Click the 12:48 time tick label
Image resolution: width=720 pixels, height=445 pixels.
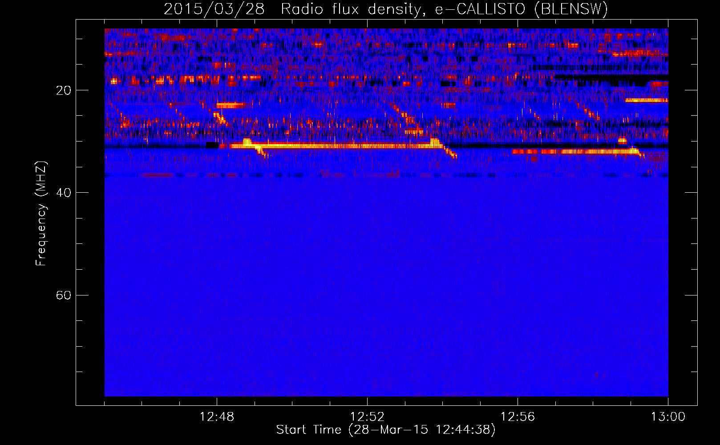coord(217,417)
